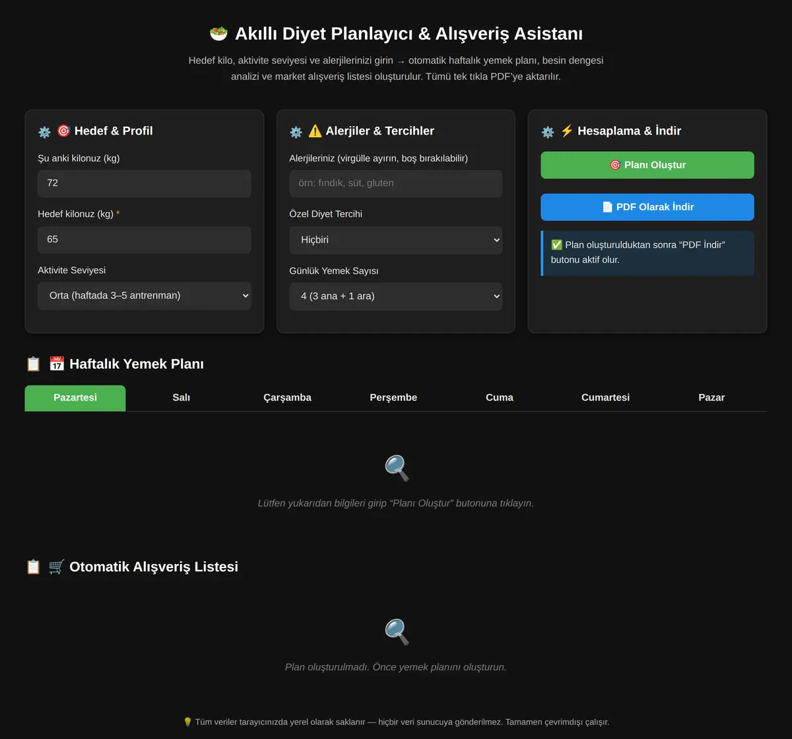Click the Planı Oluştur button
792x739 pixels.
click(x=647, y=165)
